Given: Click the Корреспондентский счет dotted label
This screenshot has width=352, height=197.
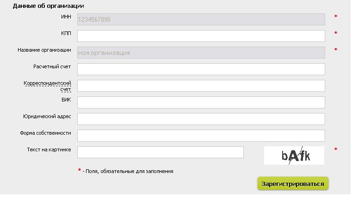Looking at the screenshot, I should [47, 86].
